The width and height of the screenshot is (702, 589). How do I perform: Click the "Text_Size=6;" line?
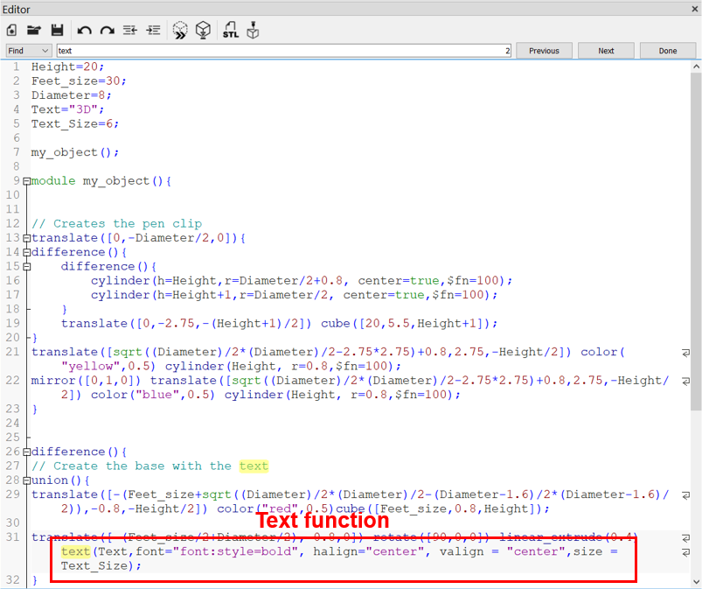(75, 124)
